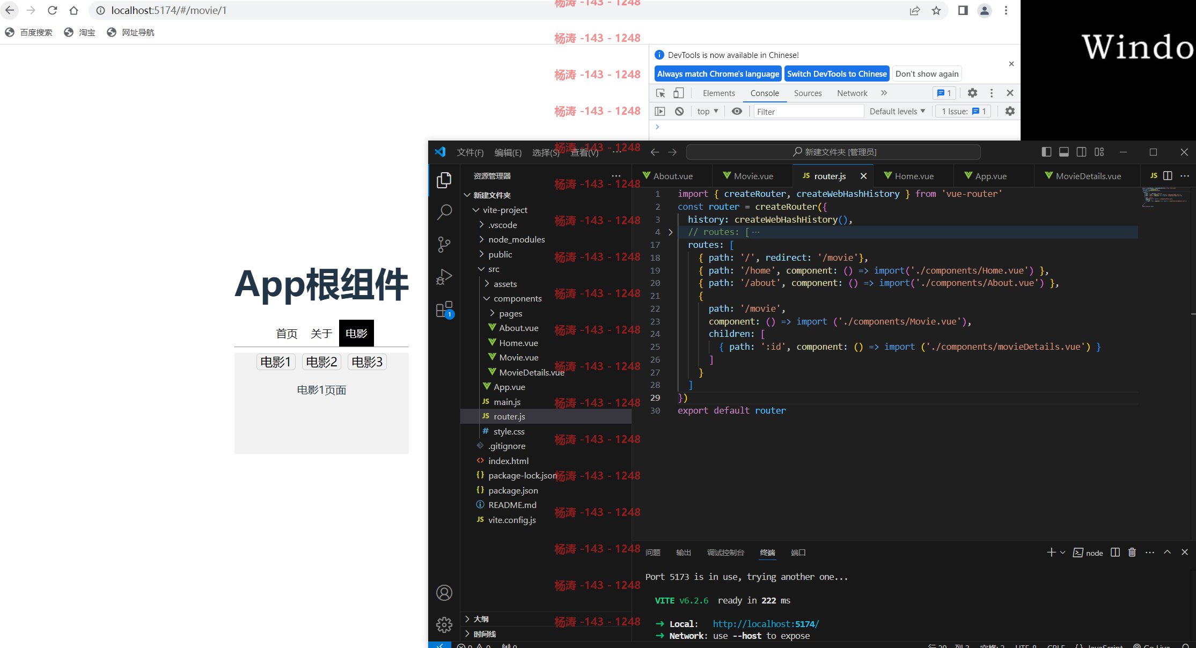Open the top JavaScript context dropdown
This screenshot has height=648, width=1196.
[x=708, y=111]
